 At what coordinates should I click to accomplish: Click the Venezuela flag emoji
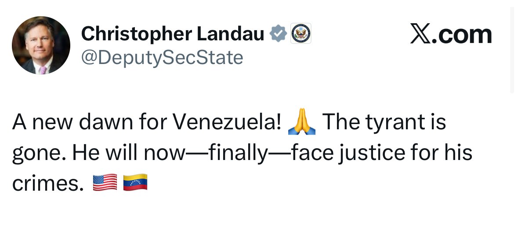pos(135,182)
